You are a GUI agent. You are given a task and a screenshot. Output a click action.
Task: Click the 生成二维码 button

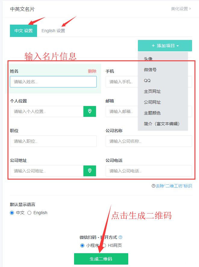click(101, 259)
